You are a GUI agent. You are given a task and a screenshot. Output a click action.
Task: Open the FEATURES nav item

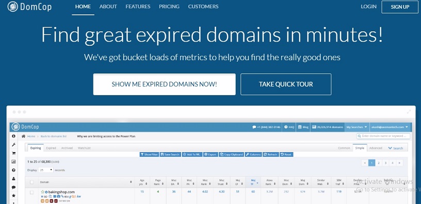coord(138,6)
